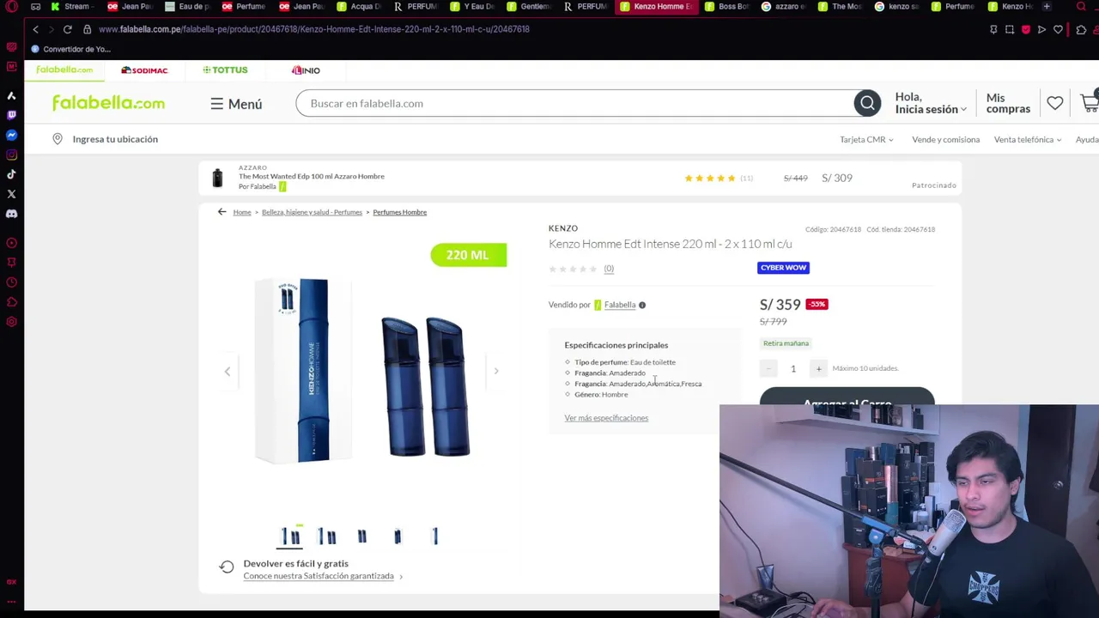
Task: Select the Sodimac site tab
Action: pyautogui.click(x=144, y=70)
